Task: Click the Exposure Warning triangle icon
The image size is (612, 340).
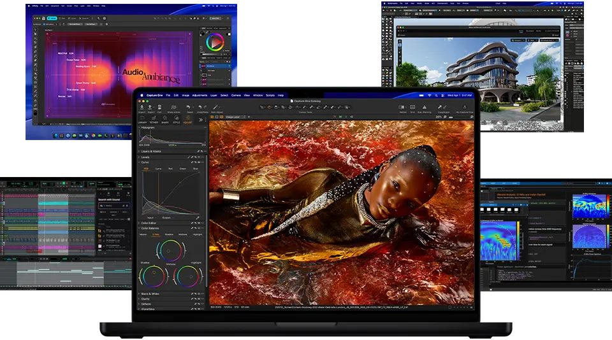Action: click(x=424, y=106)
